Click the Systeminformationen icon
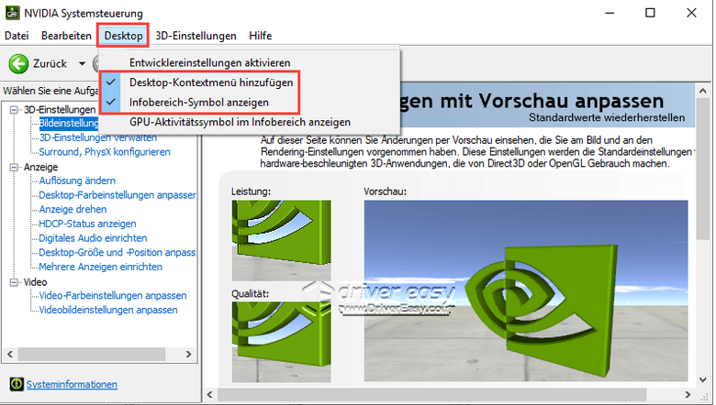Image resolution: width=716 pixels, height=405 pixels. 17,384
